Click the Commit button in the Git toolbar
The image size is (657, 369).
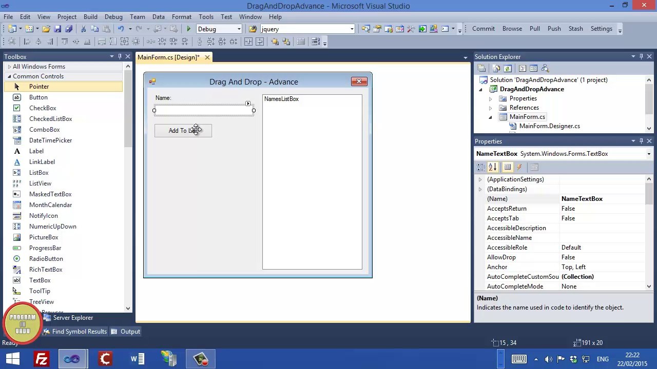click(x=484, y=29)
